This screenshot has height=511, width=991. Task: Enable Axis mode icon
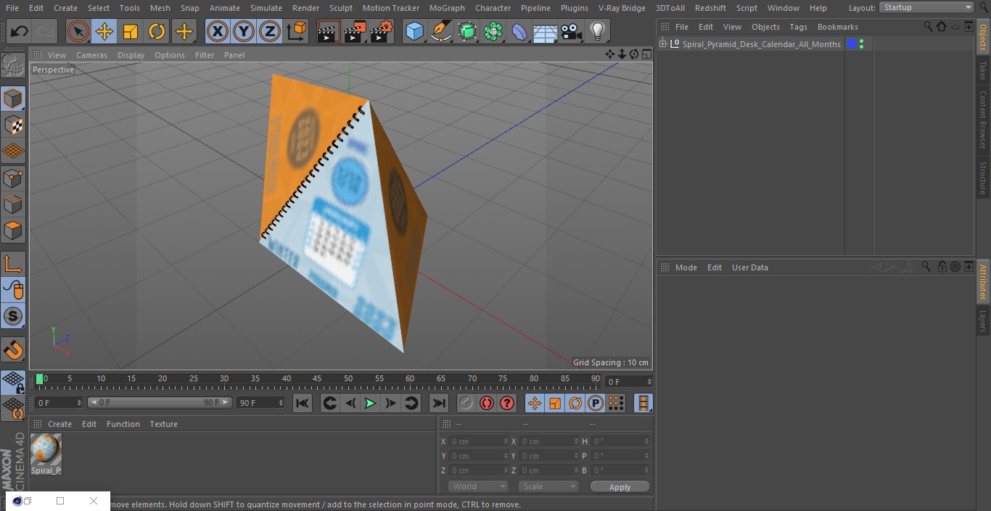point(13,264)
